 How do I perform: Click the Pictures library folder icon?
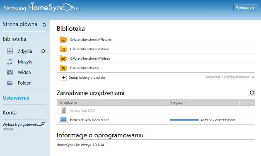[x=63, y=40]
